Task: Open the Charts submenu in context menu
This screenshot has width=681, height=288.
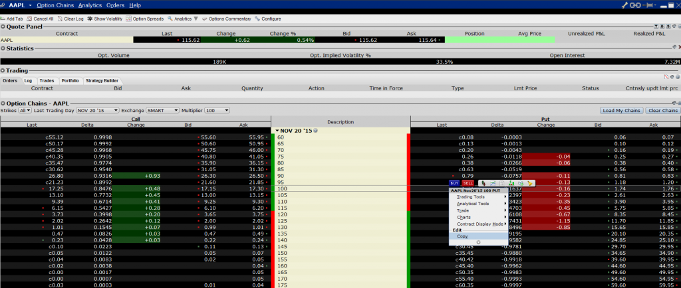Action: coord(479,217)
